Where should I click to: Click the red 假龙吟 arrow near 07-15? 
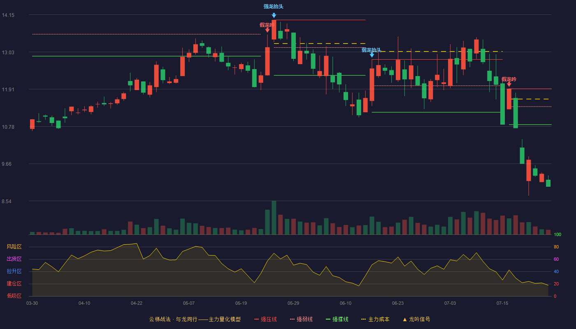coord(509,84)
